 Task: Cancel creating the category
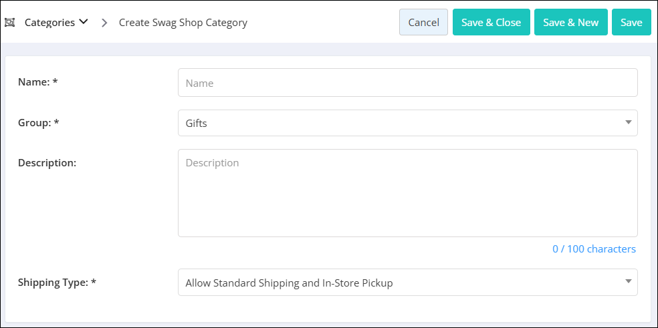tap(423, 22)
